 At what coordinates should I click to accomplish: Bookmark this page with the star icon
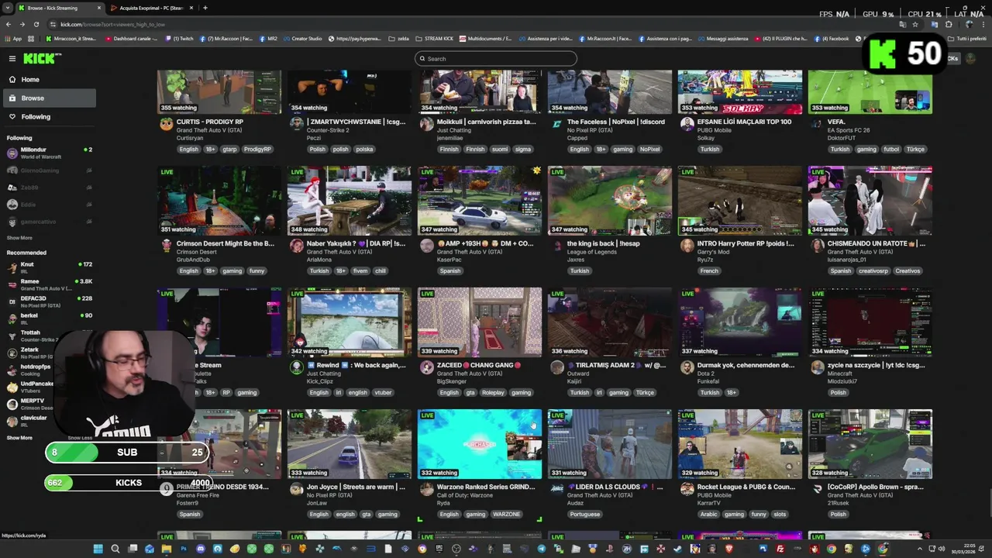click(x=914, y=24)
